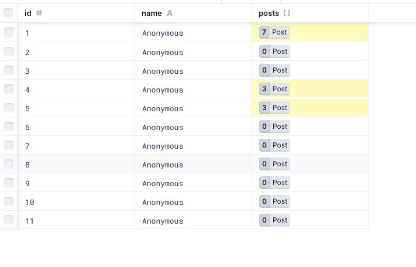This screenshot has width=416, height=267.
Task: Select the id cell showing 6
Action: [x=76, y=126]
